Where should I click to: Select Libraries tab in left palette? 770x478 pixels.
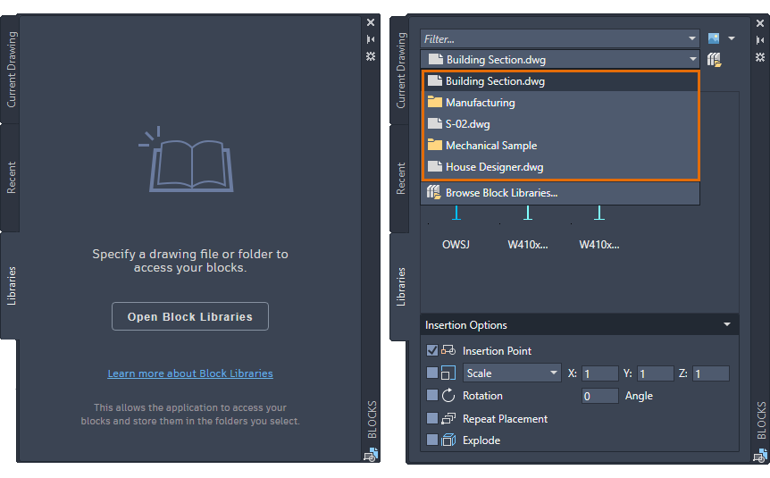pos(11,286)
